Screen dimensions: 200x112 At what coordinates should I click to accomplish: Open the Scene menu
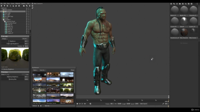click(x=12, y=3)
